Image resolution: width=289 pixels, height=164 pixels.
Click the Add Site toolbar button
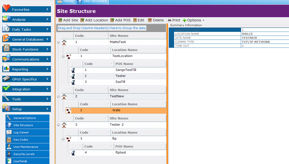click(x=68, y=20)
